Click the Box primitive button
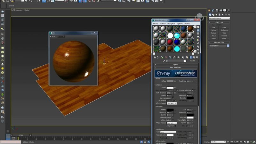The image size is (256, 144). tap(214, 28)
